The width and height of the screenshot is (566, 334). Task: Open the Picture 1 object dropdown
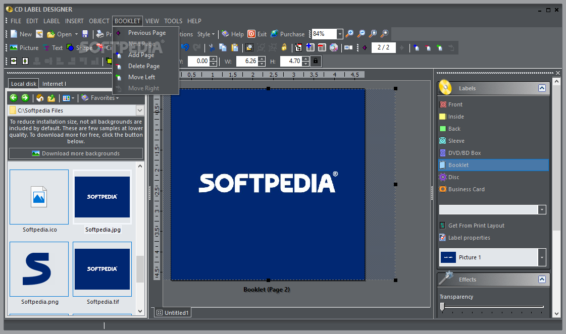541,257
